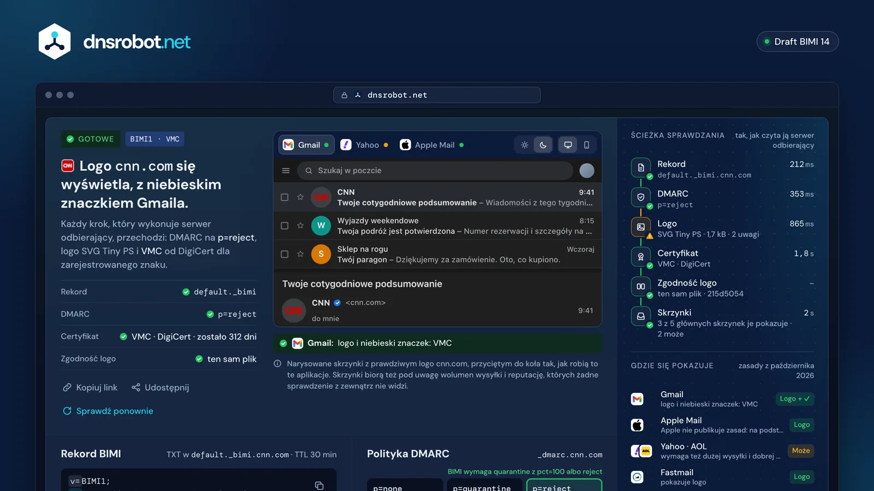The image size is (874, 491).
Task: Click the Apple Mail icon in provider list
Action: point(637,425)
